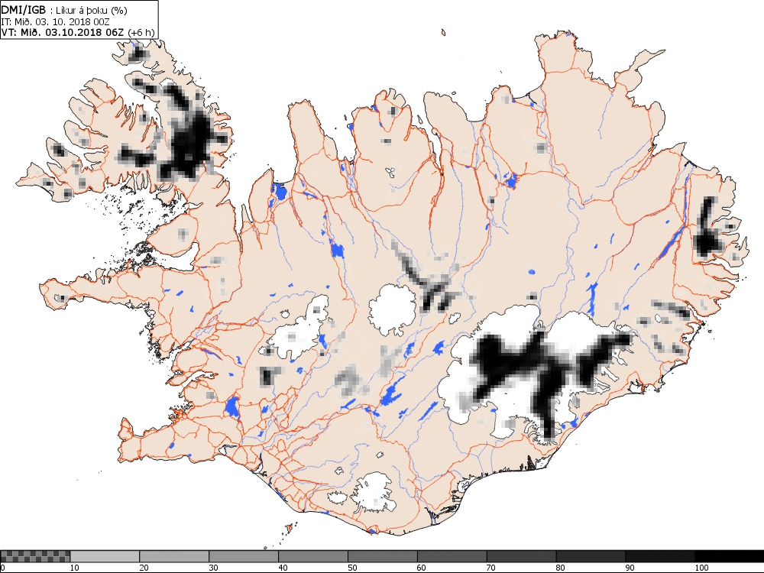Click the '70' legend label
The image size is (764, 573).
pyautogui.click(x=491, y=568)
